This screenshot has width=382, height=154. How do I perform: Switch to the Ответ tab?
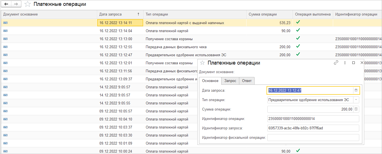(x=247, y=81)
